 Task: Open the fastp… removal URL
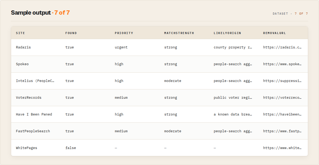(x=282, y=131)
